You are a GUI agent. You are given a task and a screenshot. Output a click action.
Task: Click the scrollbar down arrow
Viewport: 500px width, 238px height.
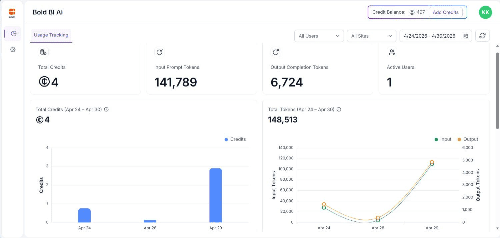(498, 229)
